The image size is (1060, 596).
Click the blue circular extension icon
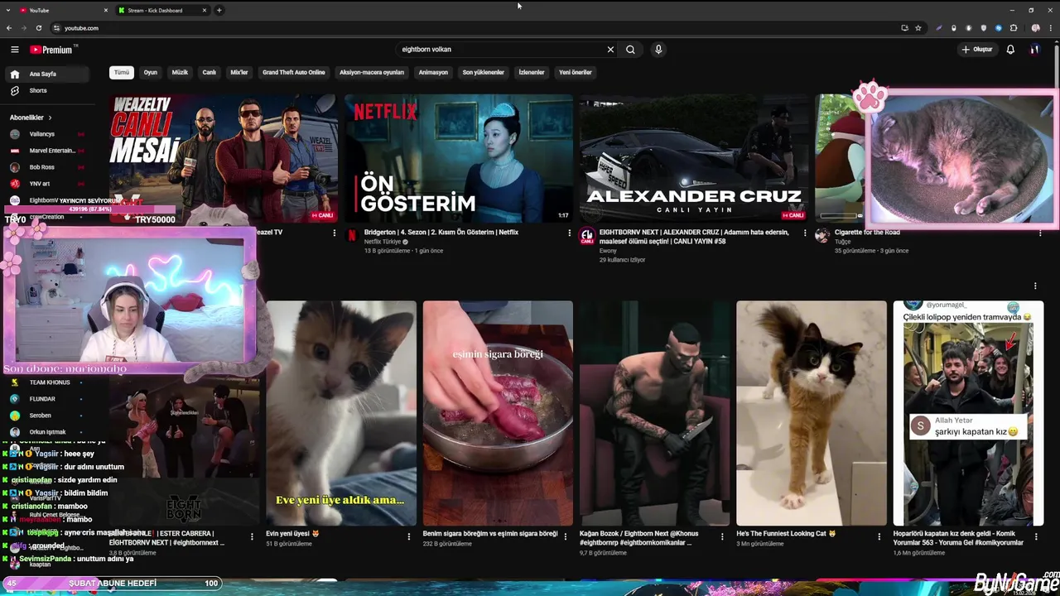998,28
